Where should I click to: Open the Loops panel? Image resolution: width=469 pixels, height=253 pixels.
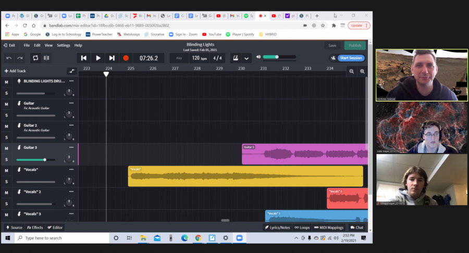302,227
